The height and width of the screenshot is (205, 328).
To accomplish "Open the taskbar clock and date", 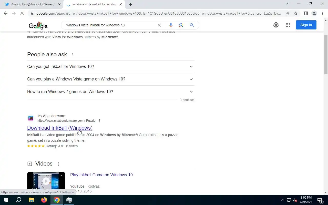I will (x=306, y=200).
